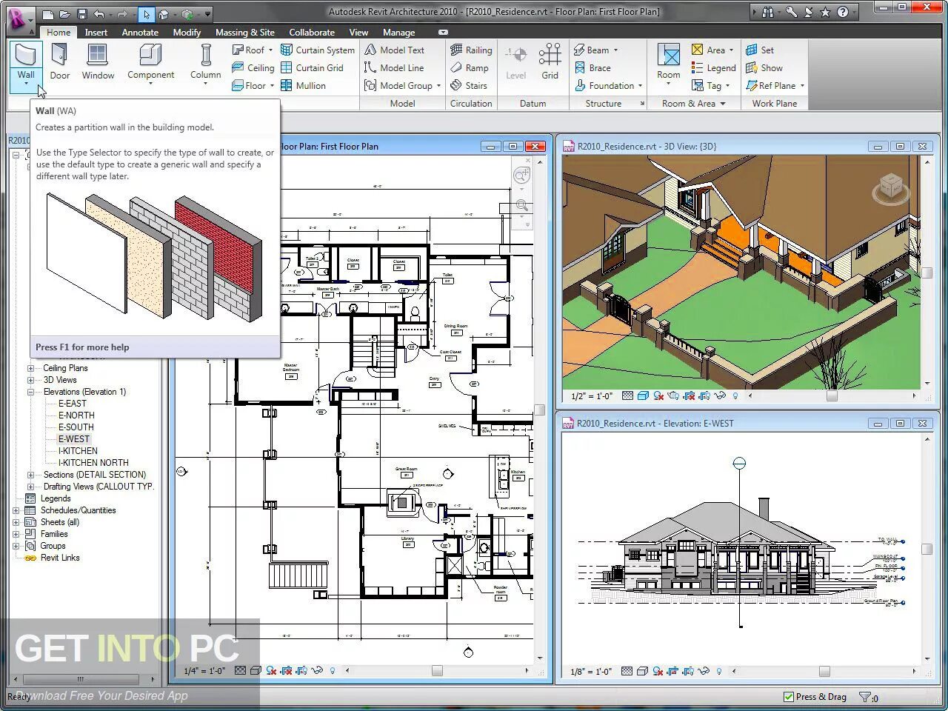Select the Mullion tool
Screen dimensions: 948x711
[x=303, y=85]
